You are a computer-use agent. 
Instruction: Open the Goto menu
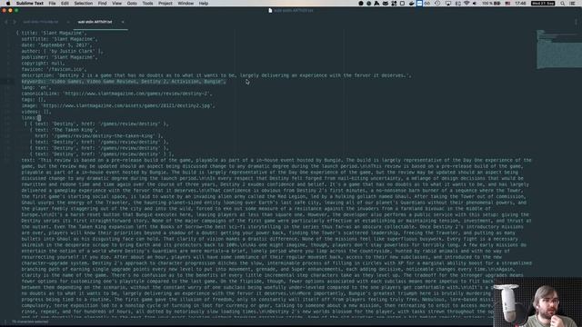coord(132,3)
